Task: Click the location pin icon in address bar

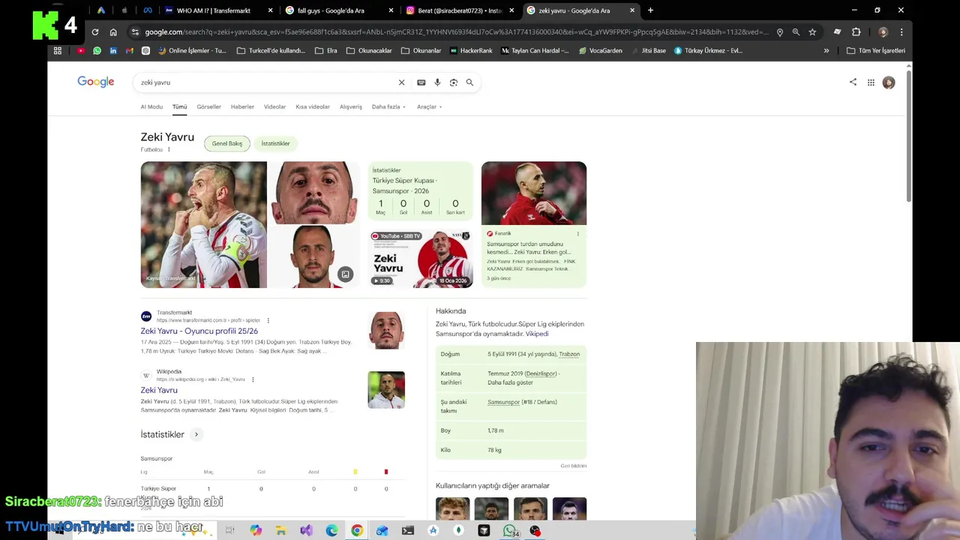Action: (x=780, y=32)
